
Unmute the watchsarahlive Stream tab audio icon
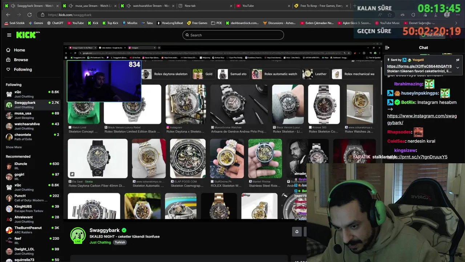pos(129,6)
